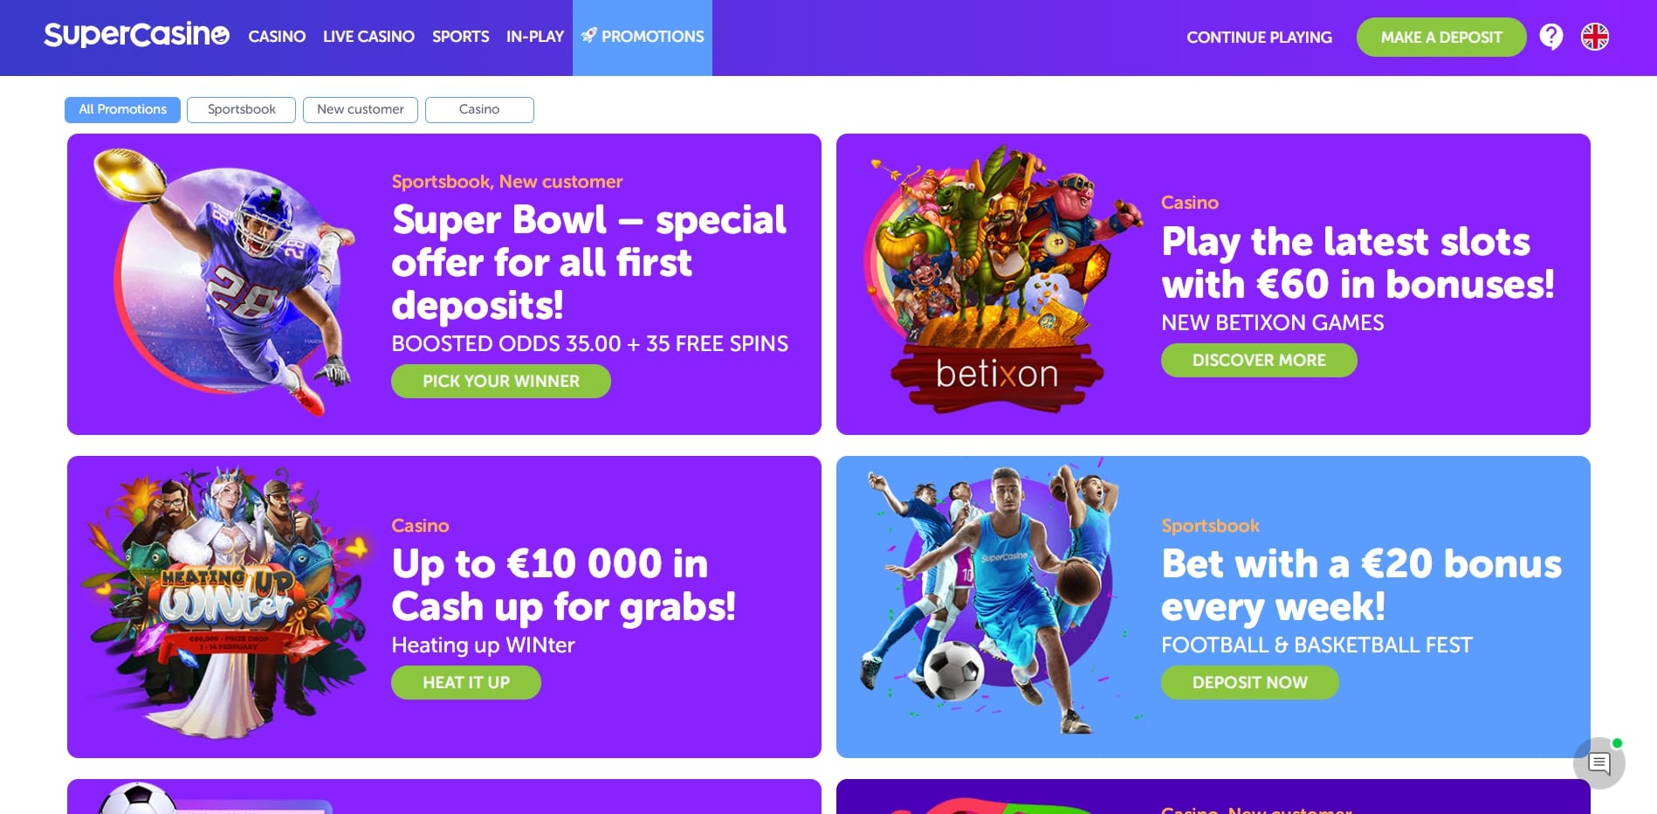Open the live chat bubble icon
This screenshot has height=814, width=1657.
tap(1599, 763)
